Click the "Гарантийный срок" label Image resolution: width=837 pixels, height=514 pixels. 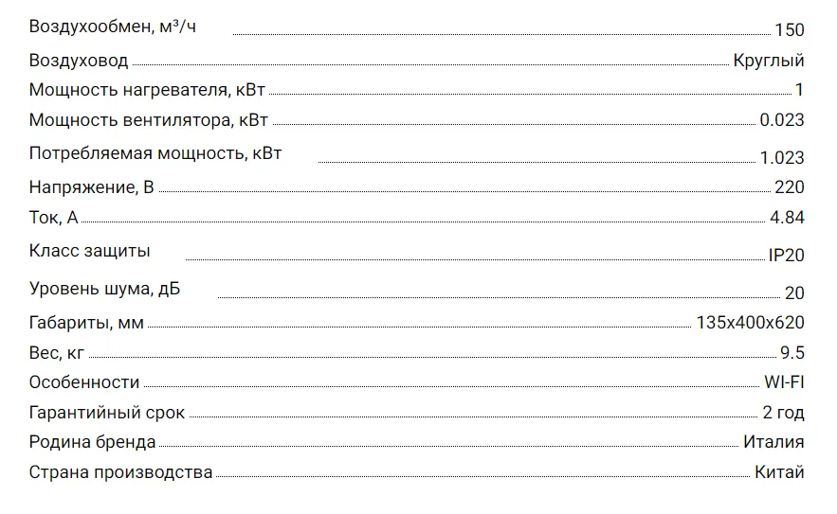coord(107,413)
